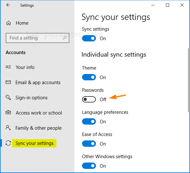The image size is (190, 173).
Task: Click the Sign-in options key icon
Action: (9, 98)
